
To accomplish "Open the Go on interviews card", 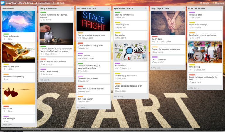I will [x=168, y=60].
